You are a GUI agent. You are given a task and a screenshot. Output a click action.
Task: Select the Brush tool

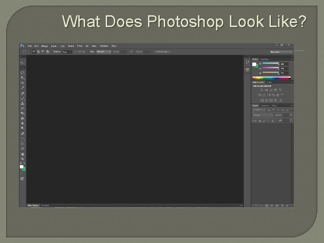22,99
